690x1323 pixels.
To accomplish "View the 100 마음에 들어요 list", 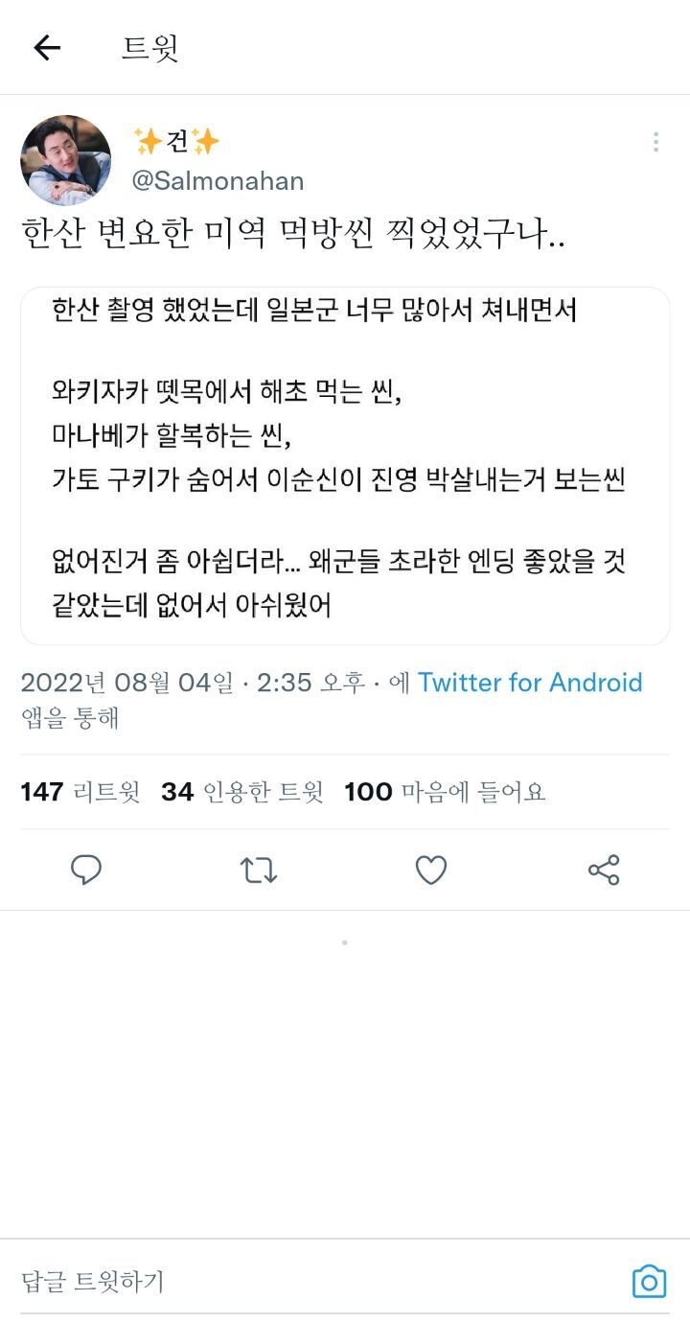I will point(445,792).
